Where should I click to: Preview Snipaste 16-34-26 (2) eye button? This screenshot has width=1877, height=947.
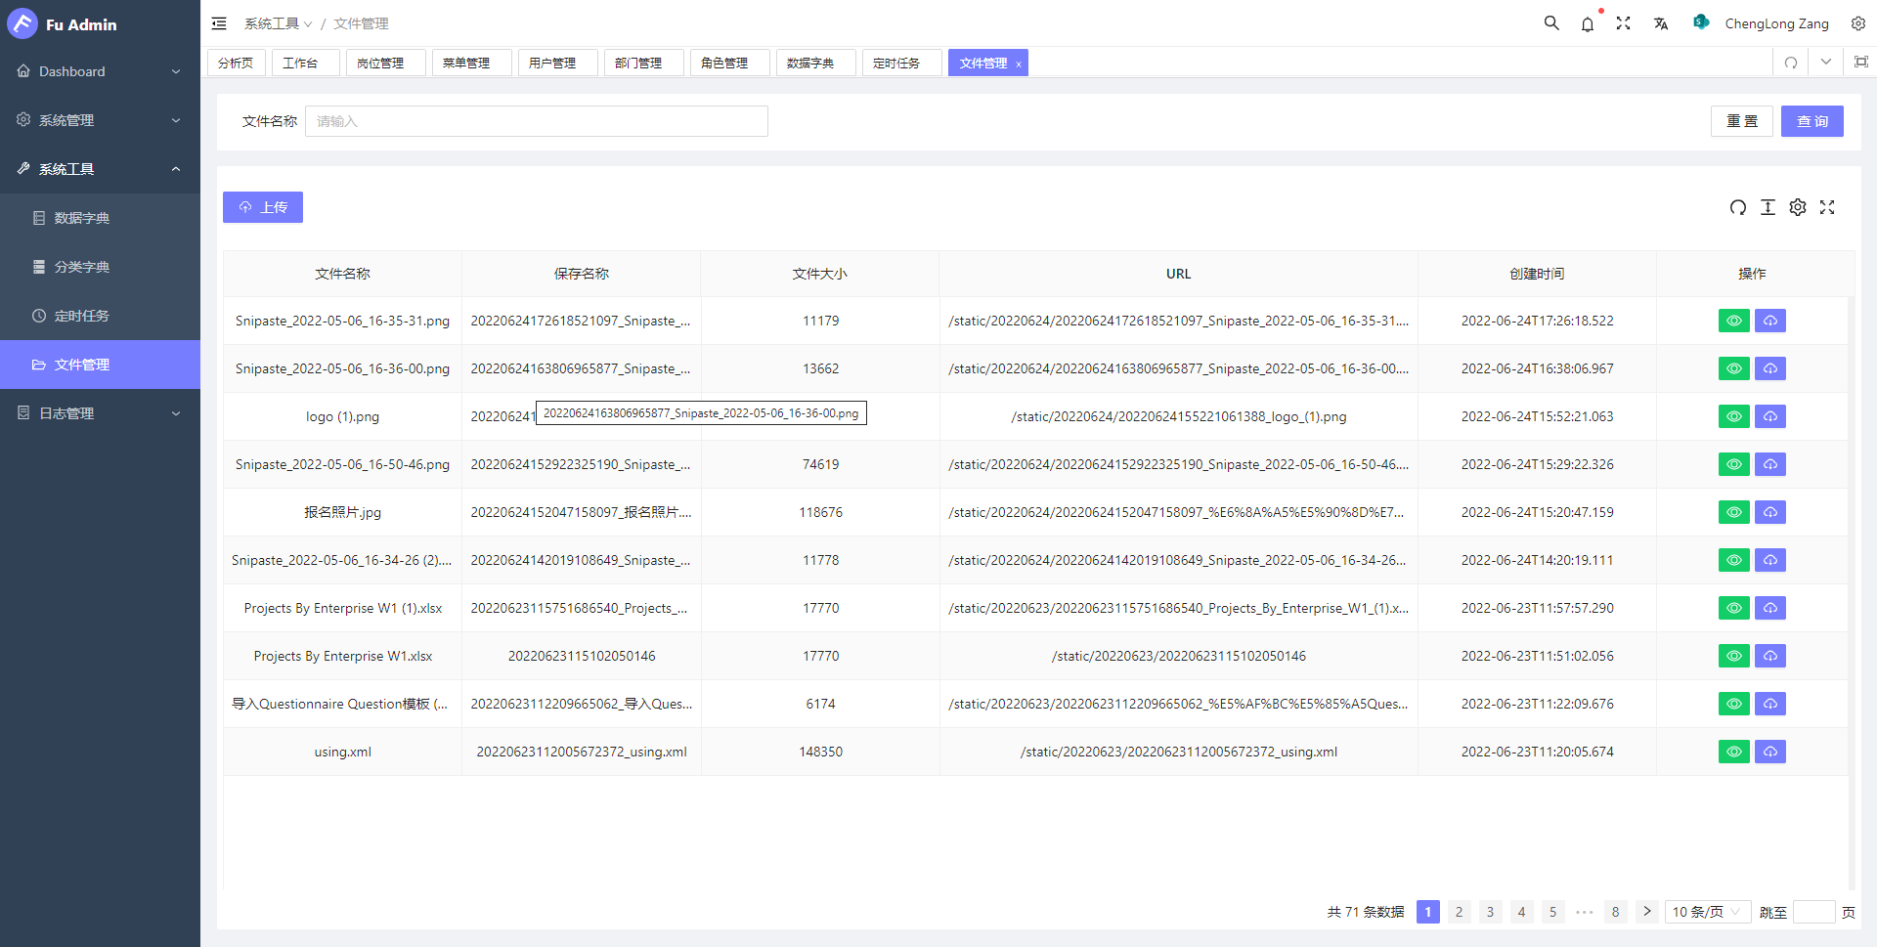coord(1734,560)
